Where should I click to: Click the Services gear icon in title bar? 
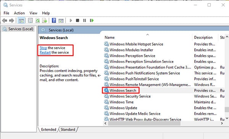click(5, 5)
